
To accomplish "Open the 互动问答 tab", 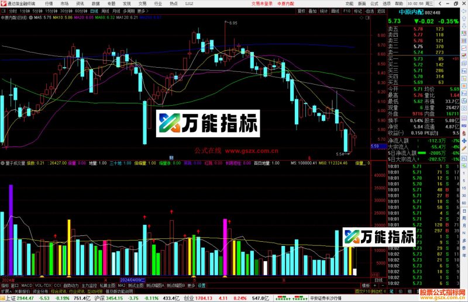I will (x=95, y=291).
